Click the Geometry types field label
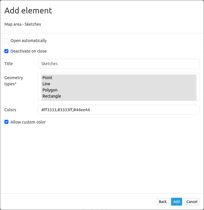 (13, 81)
